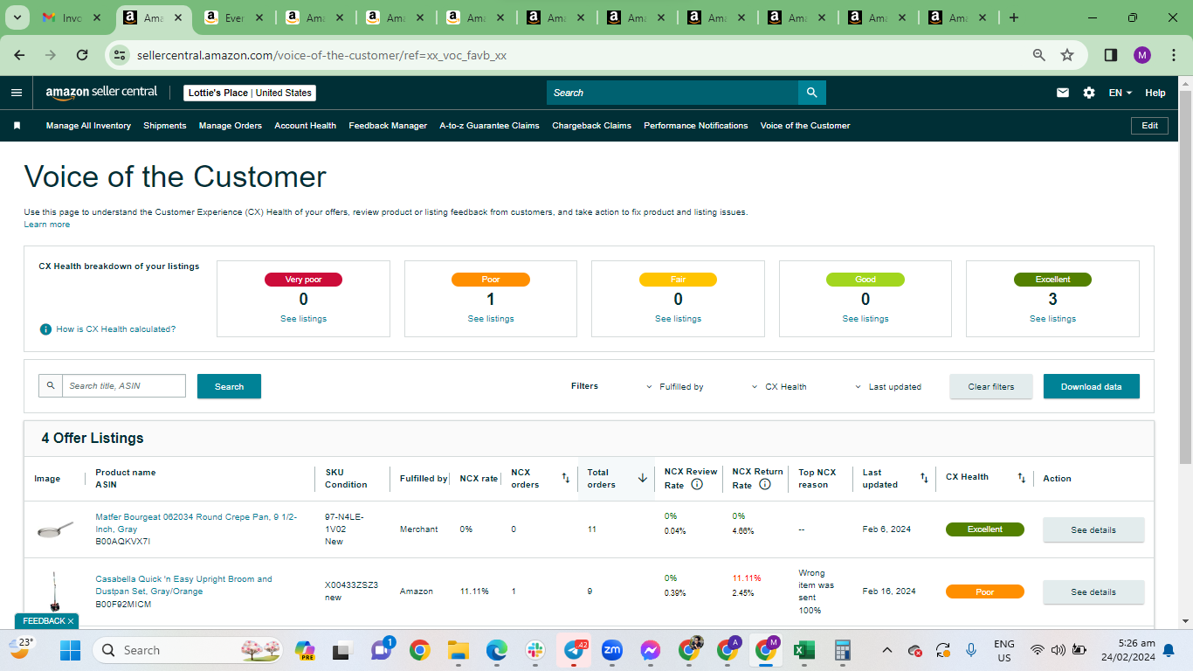Open the Shipments menu item

[x=165, y=126]
